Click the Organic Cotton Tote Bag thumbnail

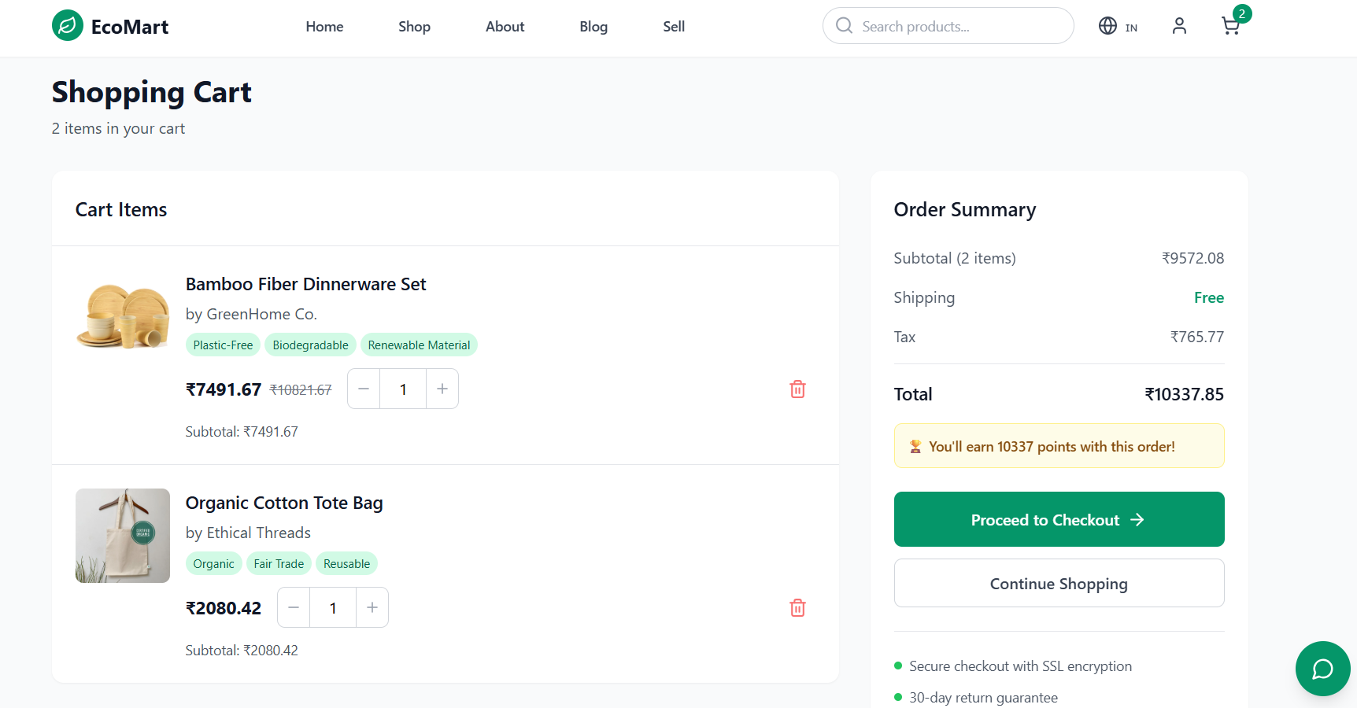(x=122, y=536)
